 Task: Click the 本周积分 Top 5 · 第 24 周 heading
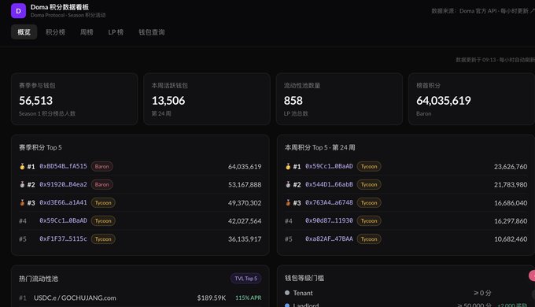[319, 147]
